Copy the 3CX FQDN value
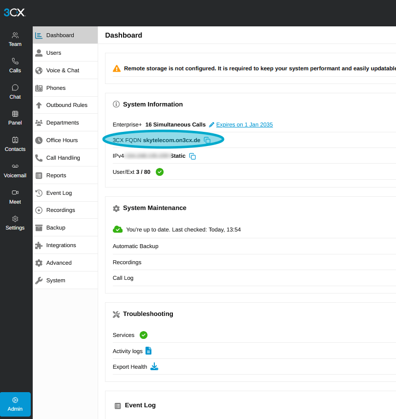 coord(207,140)
